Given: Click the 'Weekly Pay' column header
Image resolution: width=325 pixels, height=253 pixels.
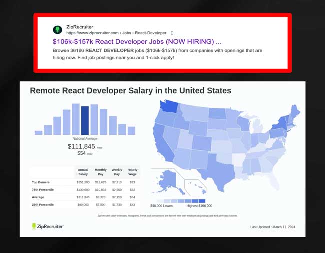Looking at the screenshot, I should coord(117,172).
